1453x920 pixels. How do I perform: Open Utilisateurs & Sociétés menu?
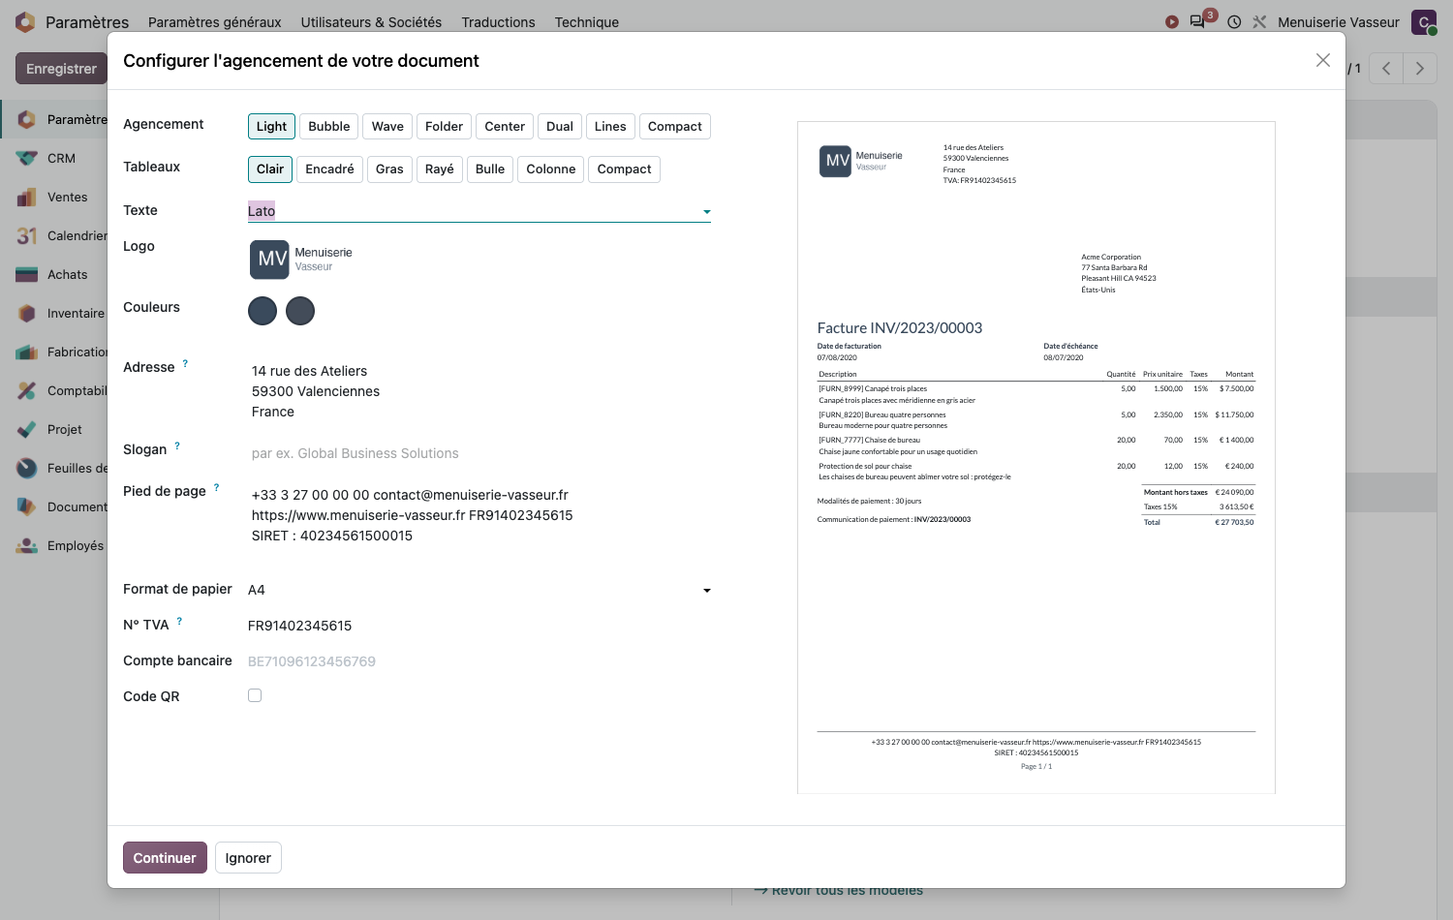tap(371, 21)
